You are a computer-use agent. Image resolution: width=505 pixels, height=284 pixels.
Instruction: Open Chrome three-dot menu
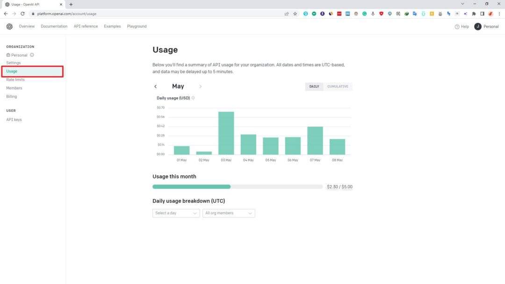[499, 14]
